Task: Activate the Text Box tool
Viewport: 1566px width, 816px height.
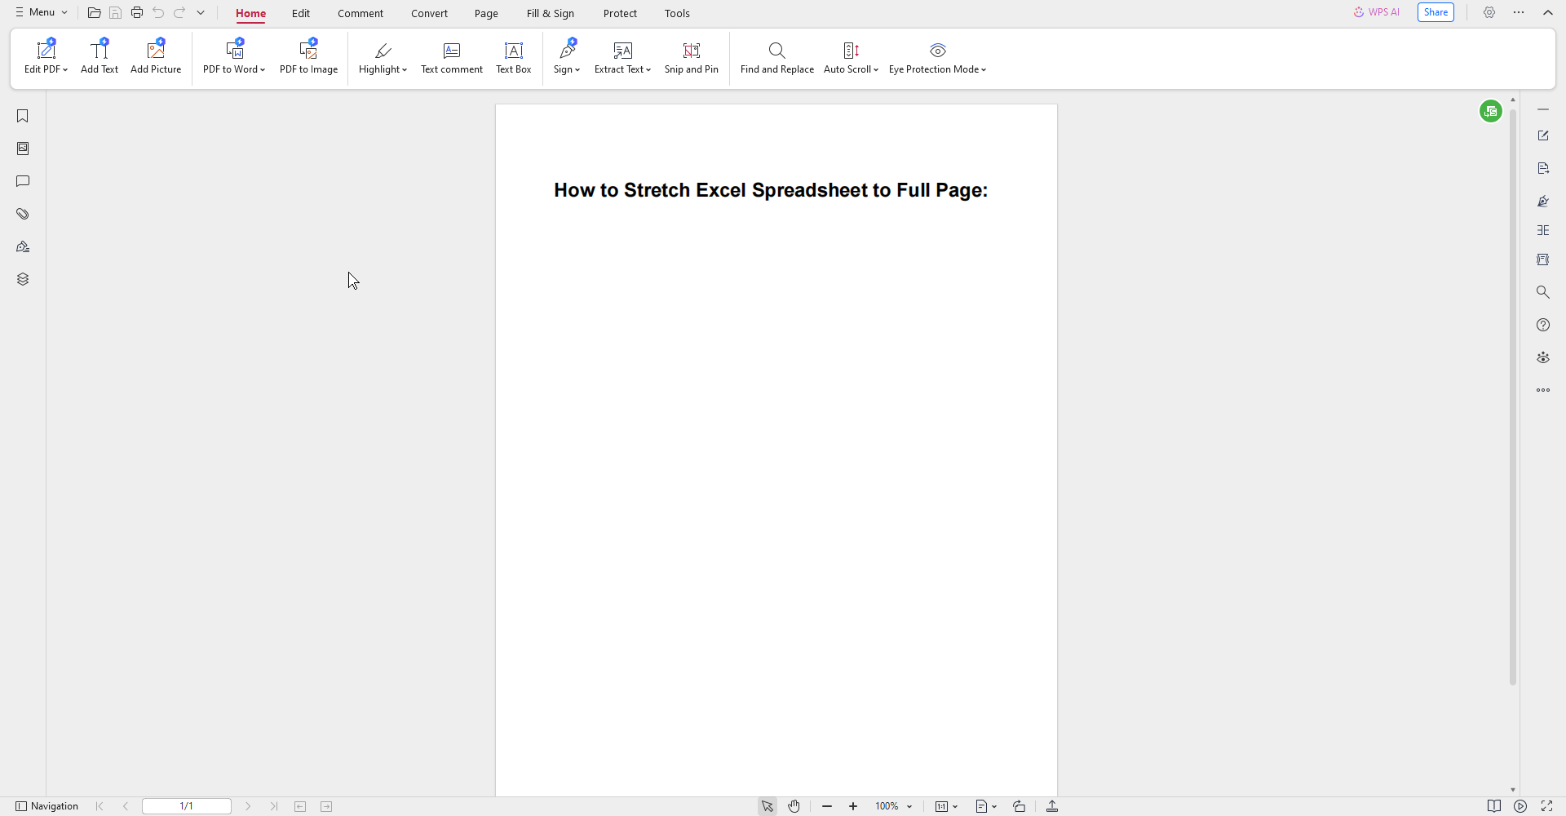Action: pyautogui.click(x=513, y=57)
